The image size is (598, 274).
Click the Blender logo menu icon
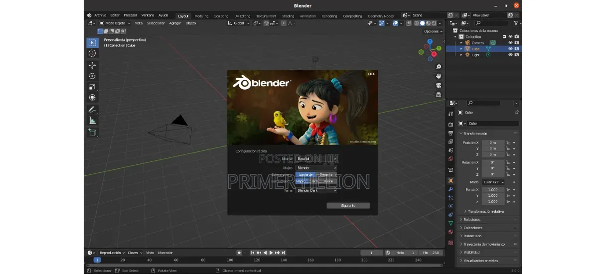89,15
